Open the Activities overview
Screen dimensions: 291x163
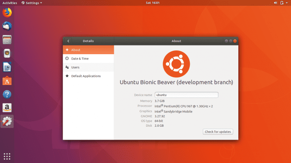(10, 3)
